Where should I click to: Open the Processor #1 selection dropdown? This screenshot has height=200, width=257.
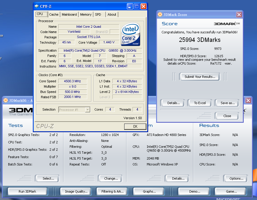tap(88, 109)
